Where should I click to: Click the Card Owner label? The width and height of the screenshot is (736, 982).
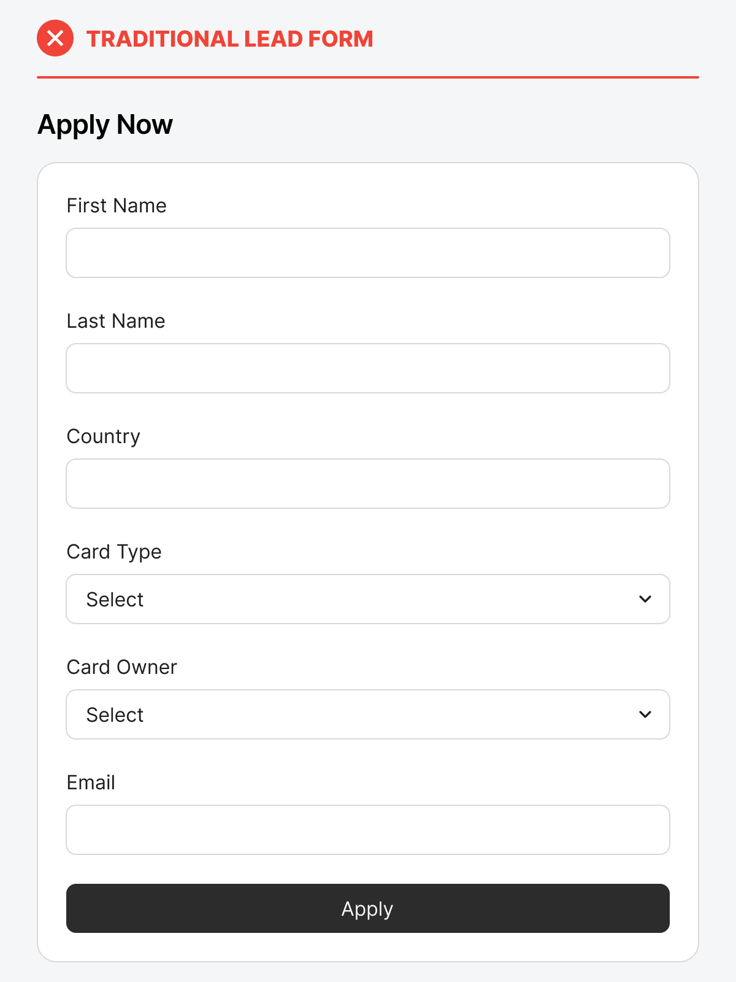pos(121,667)
